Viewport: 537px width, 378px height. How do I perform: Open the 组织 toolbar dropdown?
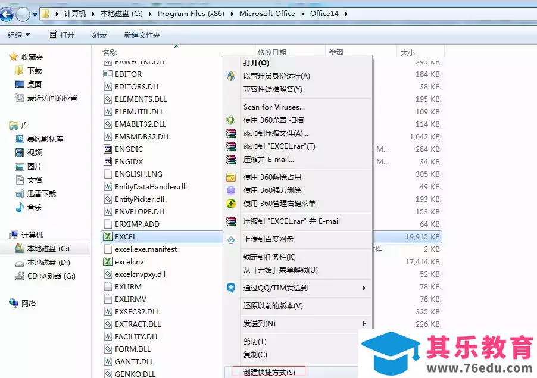pos(19,35)
